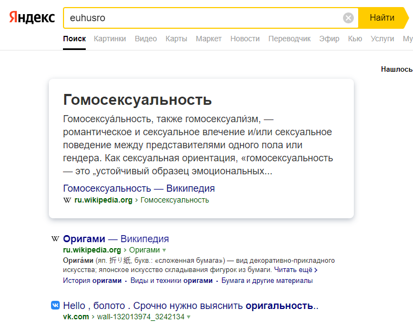Viewport: 413px width, 322px height.
Task: Open the Эфир tab
Action: (x=329, y=39)
